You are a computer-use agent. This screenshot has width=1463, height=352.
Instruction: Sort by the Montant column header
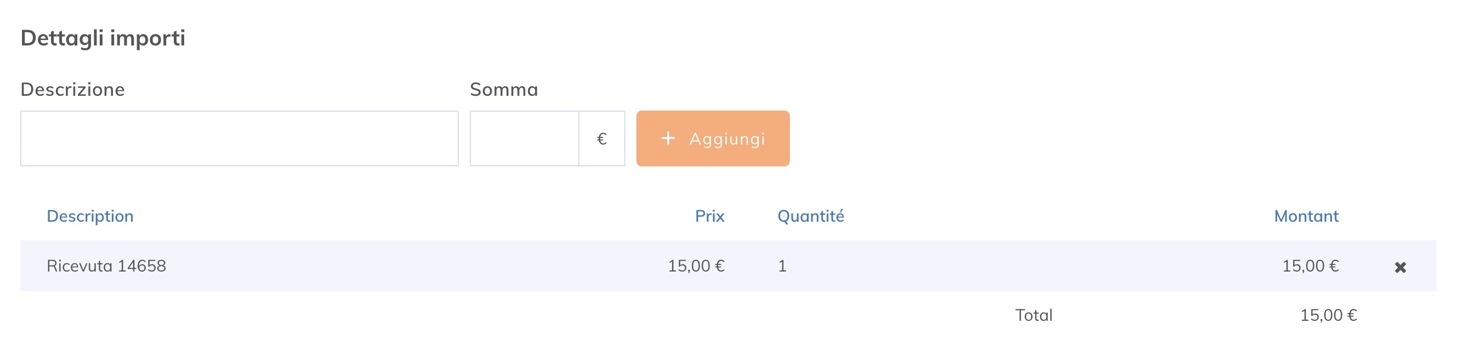1306,216
